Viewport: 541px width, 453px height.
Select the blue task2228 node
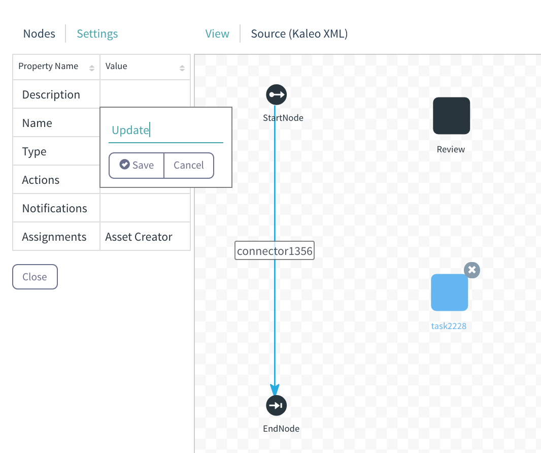point(449,293)
